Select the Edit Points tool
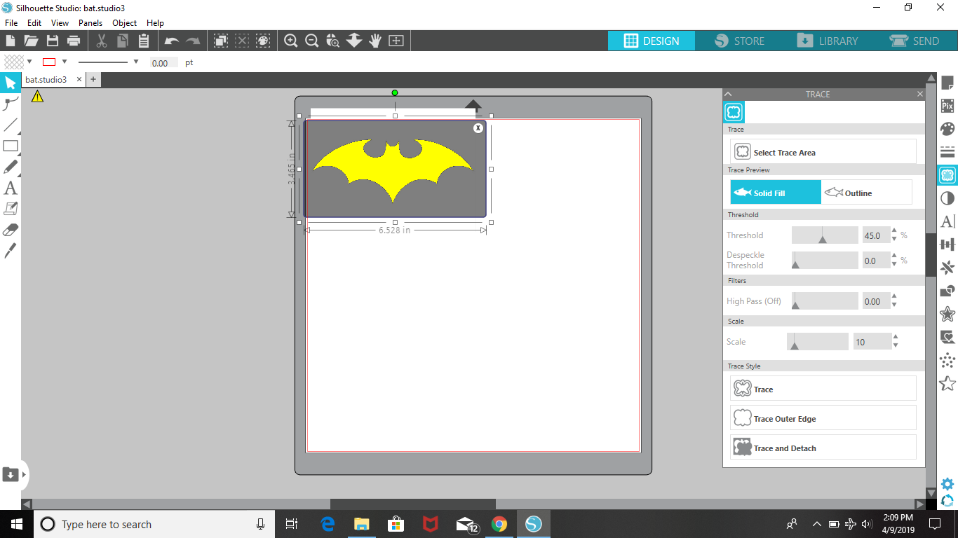 (x=11, y=104)
